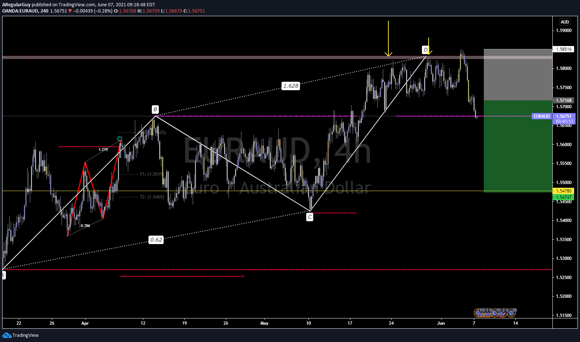
Task: Click 1.54000 on the price axis
Action: (x=564, y=221)
